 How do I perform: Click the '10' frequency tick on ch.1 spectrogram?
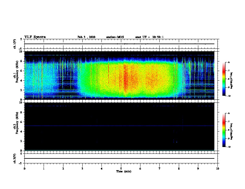[x=21, y=52]
